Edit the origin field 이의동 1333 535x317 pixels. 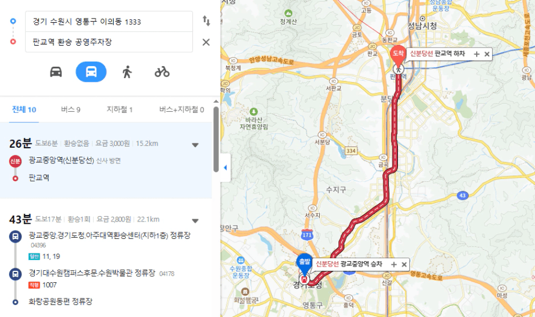coord(109,22)
